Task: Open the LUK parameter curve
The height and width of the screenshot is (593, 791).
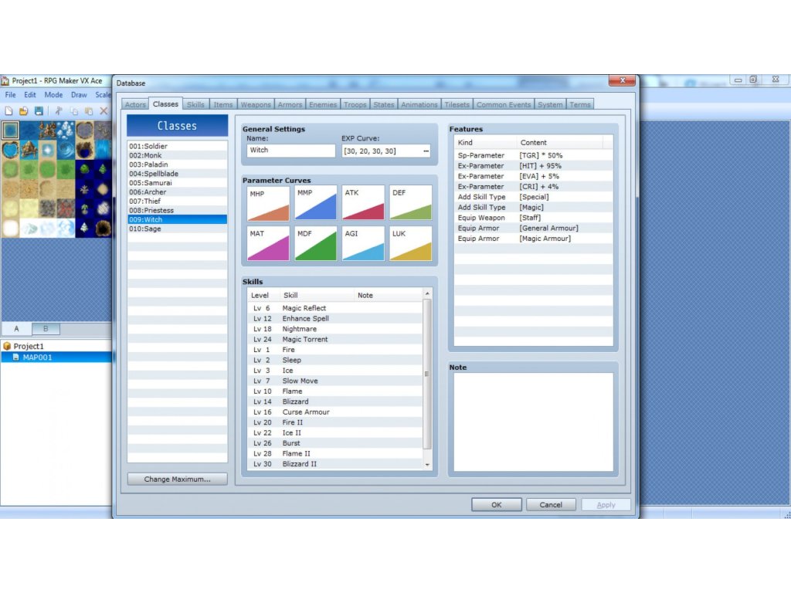Action: point(411,244)
